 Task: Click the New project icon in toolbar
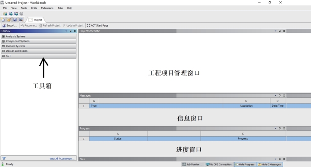point(3,20)
